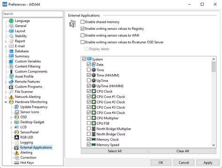Select the Desktop Gadget label

32,122
